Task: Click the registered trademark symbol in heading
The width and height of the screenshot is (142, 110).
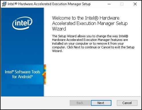Action: point(96,18)
